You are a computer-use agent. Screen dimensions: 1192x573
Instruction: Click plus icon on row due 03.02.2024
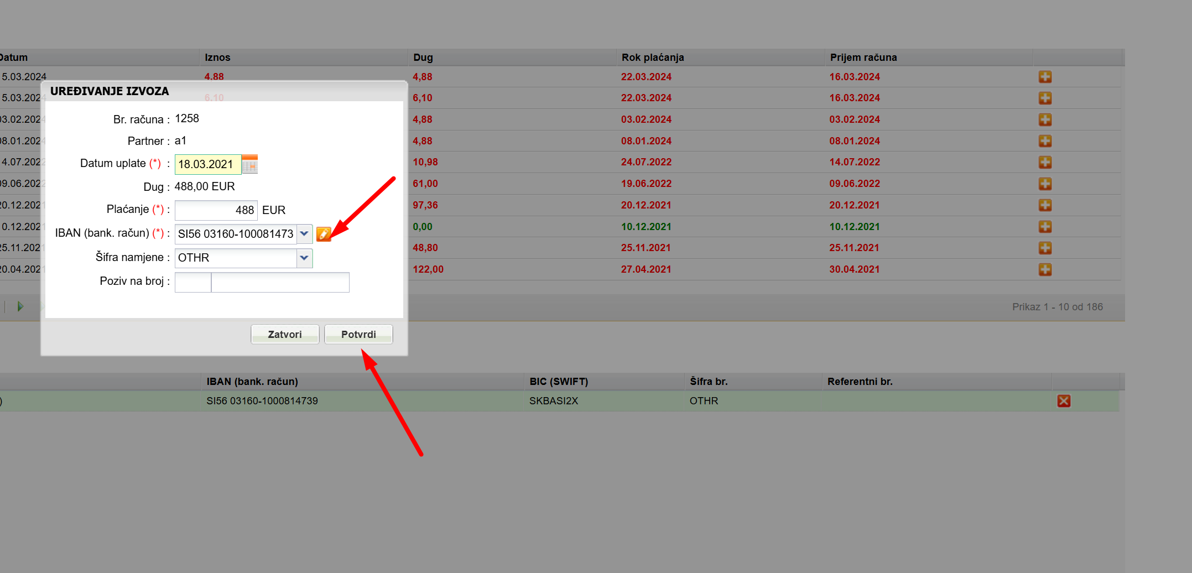(x=1045, y=119)
